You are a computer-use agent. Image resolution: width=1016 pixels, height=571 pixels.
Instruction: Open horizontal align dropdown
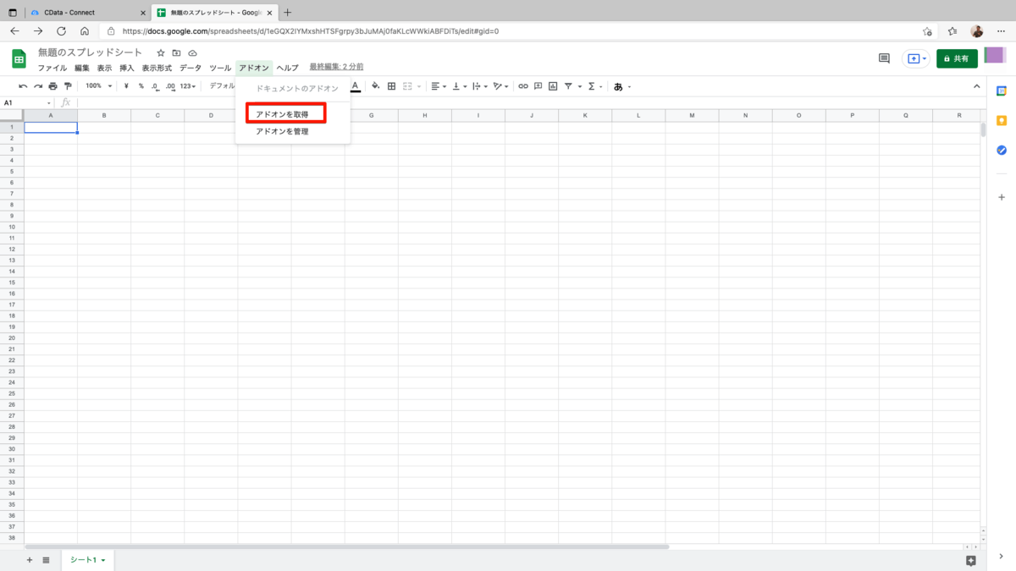(x=439, y=86)
